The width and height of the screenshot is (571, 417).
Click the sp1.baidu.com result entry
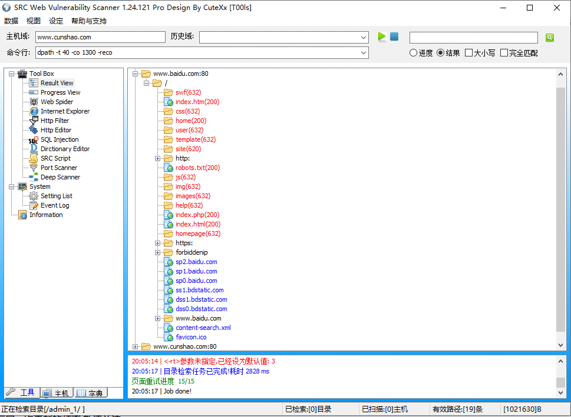coord(196,271)
